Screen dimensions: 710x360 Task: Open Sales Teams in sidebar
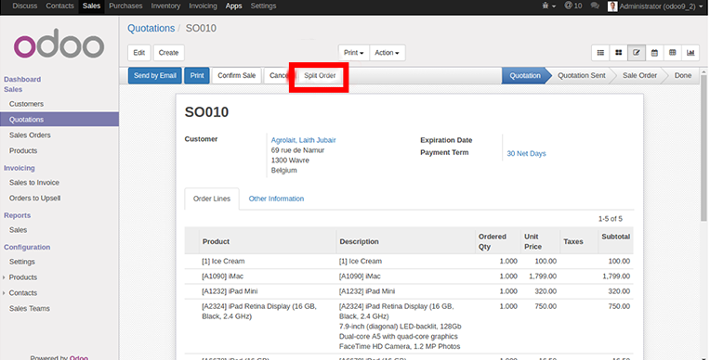tap(30, 308)
